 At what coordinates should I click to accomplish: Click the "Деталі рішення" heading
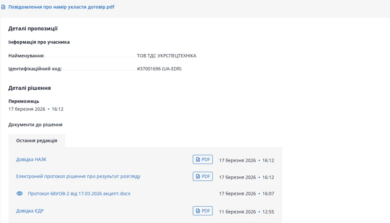point(29,88)
